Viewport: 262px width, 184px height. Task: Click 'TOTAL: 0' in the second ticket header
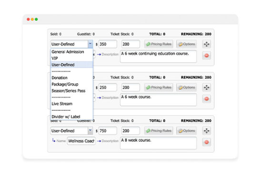pyautogui.click(x=157, y=77)
